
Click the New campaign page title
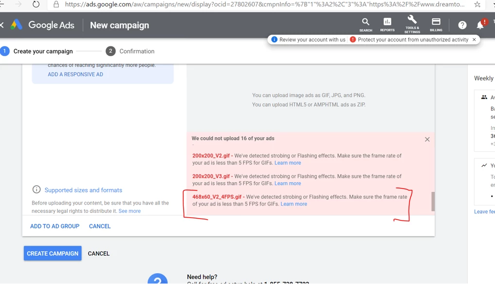pyautogui.click(x=119, y=25)
